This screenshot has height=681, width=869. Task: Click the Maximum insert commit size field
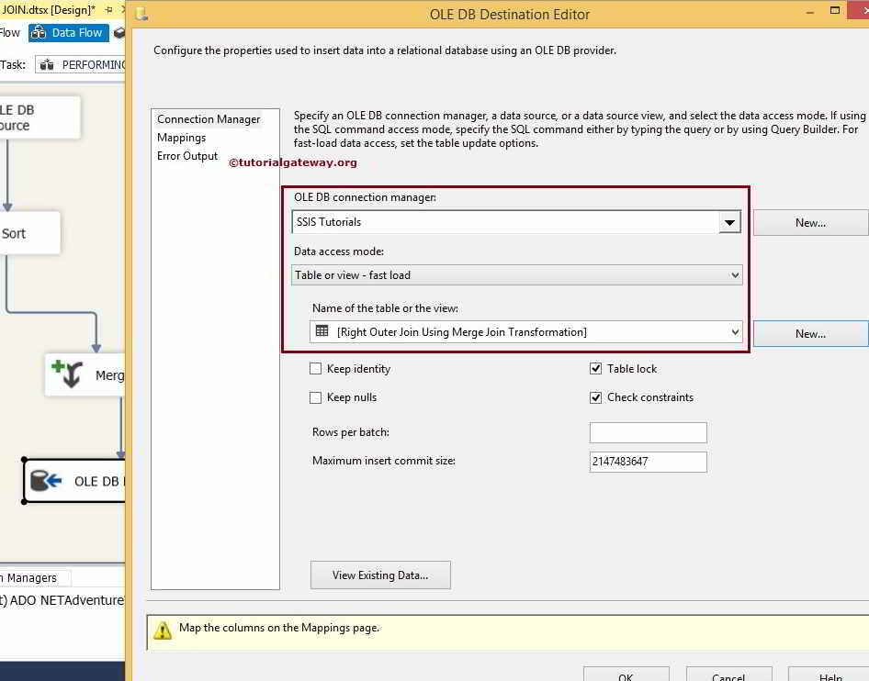648,462
